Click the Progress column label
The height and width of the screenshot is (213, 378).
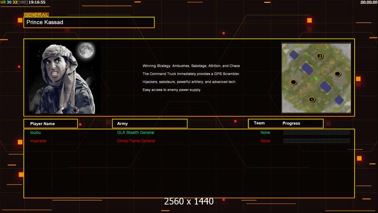291,123
